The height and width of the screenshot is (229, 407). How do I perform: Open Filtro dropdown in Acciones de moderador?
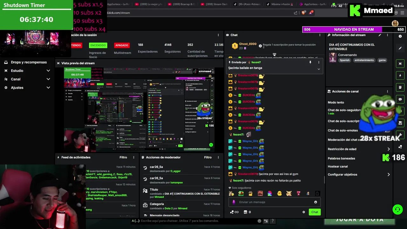(x=208, y=157)
